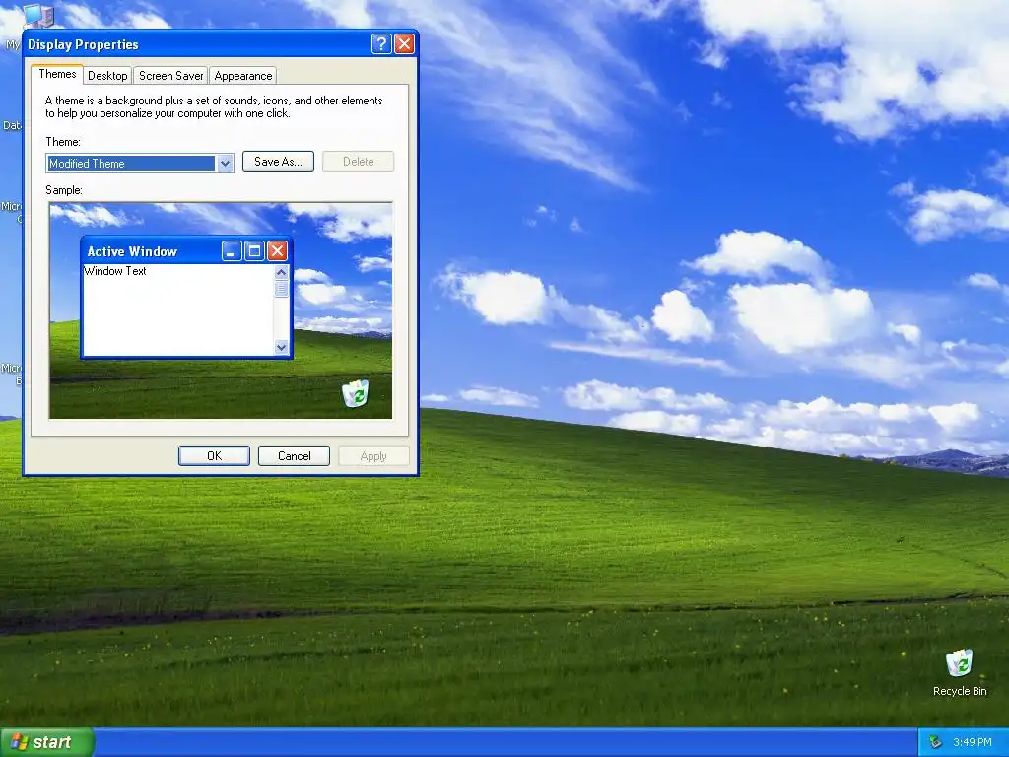This screenshot has width=1009, height=757.
Task: Click the sample window scroll down arrow
Action: [281, 347]
